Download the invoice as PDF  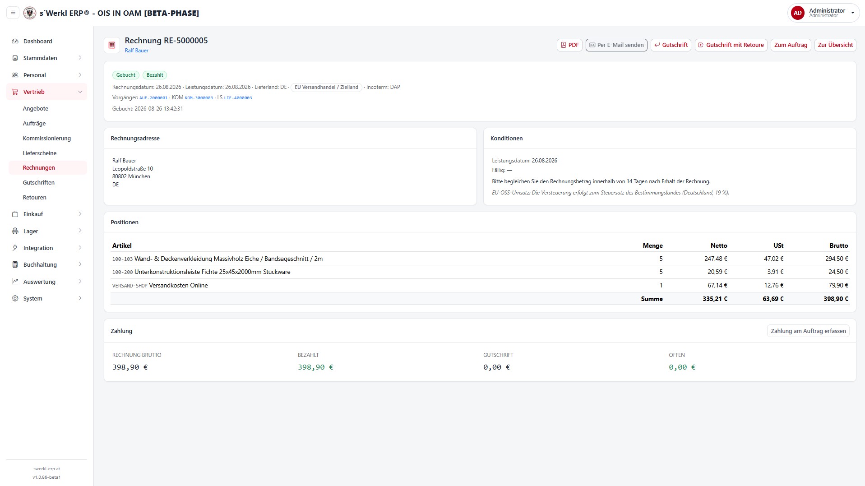569,45
